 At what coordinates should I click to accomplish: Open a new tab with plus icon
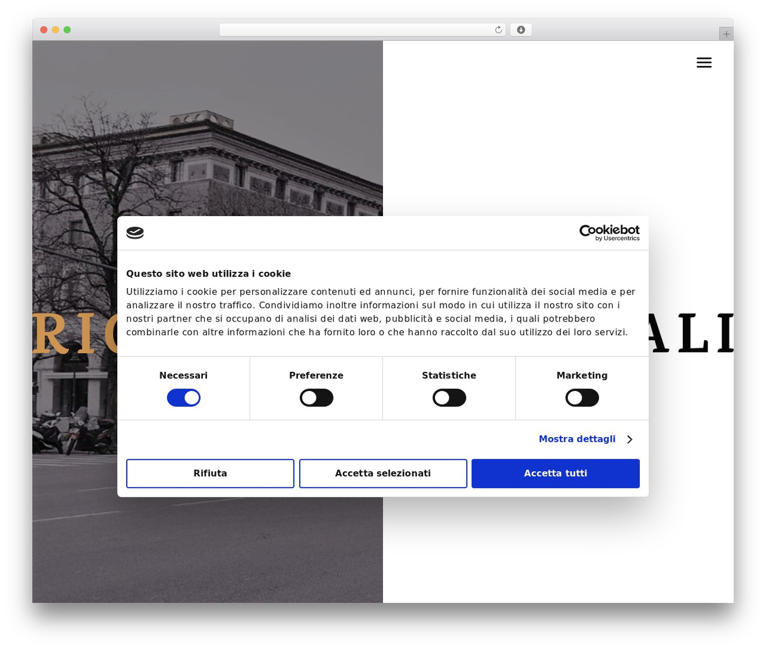click(726, 34)
